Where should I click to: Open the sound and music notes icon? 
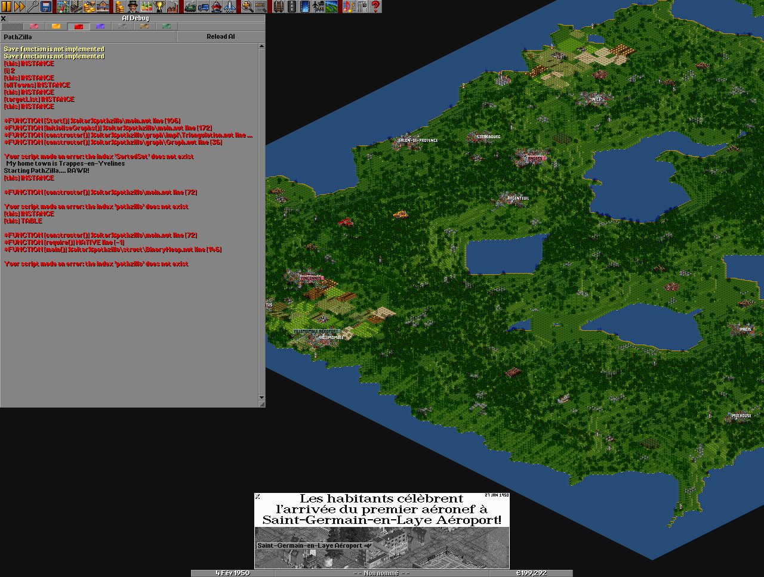tap(349, 7)
